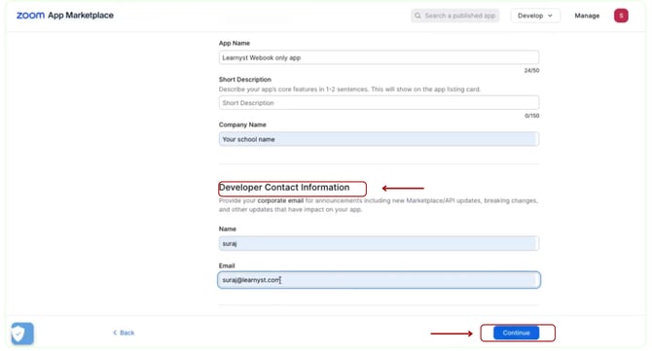This screenshot has height=351, width=652.
Task: Click the search magnifier icon
Action: click(417, 16)
